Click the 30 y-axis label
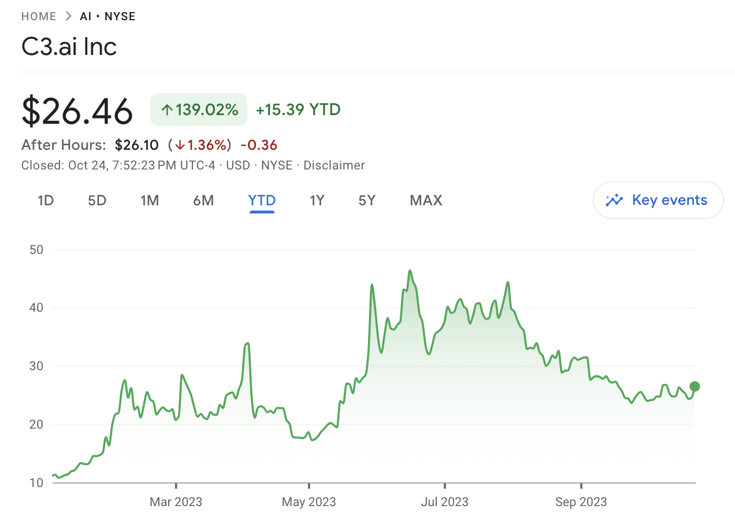 point(36,366)
